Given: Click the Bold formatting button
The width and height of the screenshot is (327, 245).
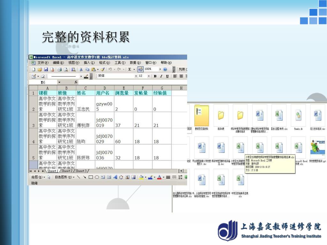Looking at the screenshot, I should pos(155,76).
